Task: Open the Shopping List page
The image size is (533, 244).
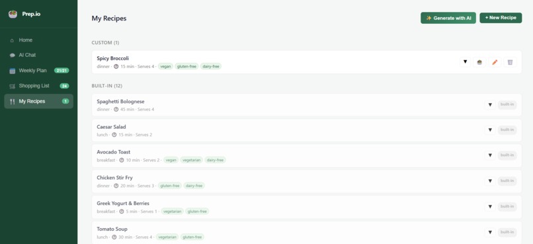Action: (38, 86)
